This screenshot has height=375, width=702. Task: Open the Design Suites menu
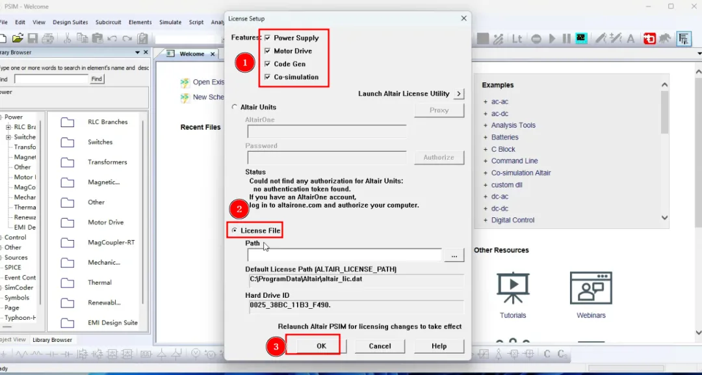tap(70, 22)
